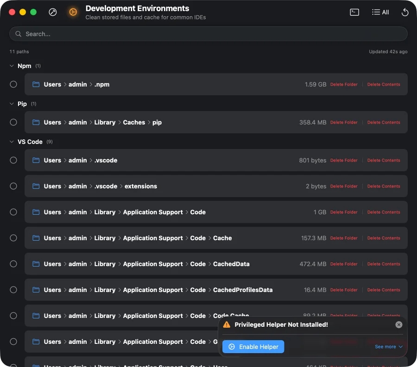Click folder icon of CachedData row
This screenshot has width=417, height=367.
click(36, 264)
